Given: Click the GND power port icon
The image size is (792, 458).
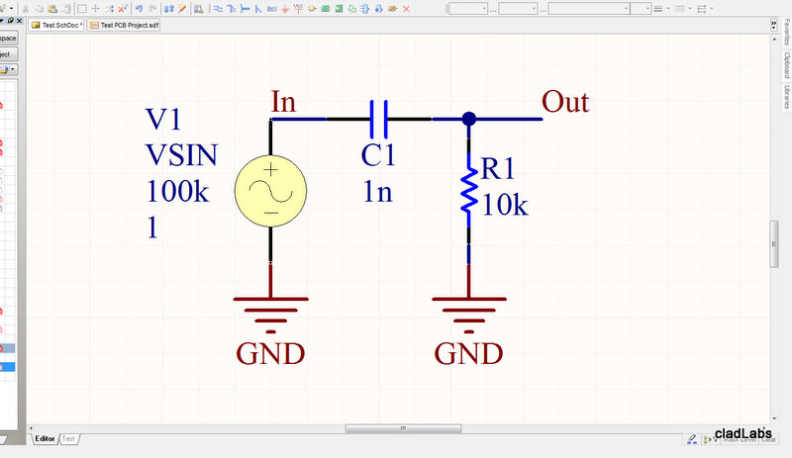Looking at the screenshot, I should tap(285, 8).
